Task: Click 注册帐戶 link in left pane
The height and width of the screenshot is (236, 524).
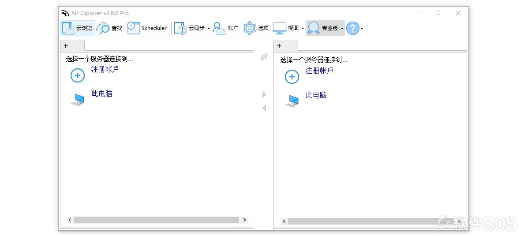Action: [x=105, y=70]
